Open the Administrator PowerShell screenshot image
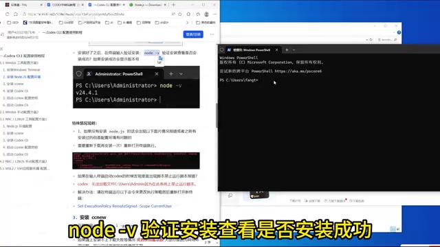 pos(136,87)
